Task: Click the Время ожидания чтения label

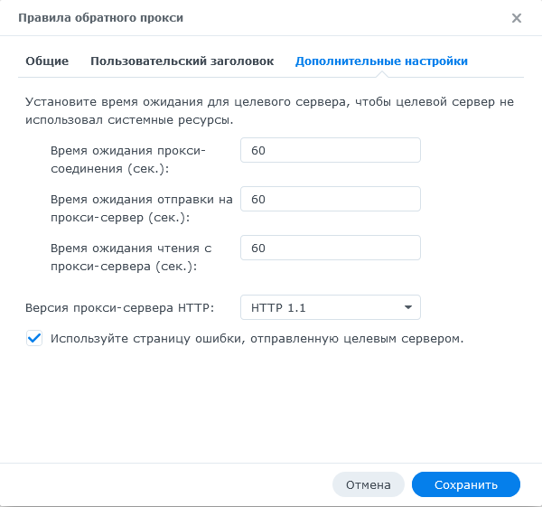Action: click(x=131, y=258)
